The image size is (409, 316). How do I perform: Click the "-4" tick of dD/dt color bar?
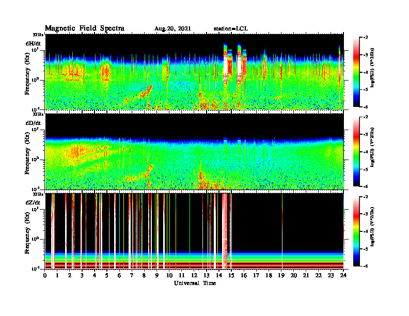366,152
